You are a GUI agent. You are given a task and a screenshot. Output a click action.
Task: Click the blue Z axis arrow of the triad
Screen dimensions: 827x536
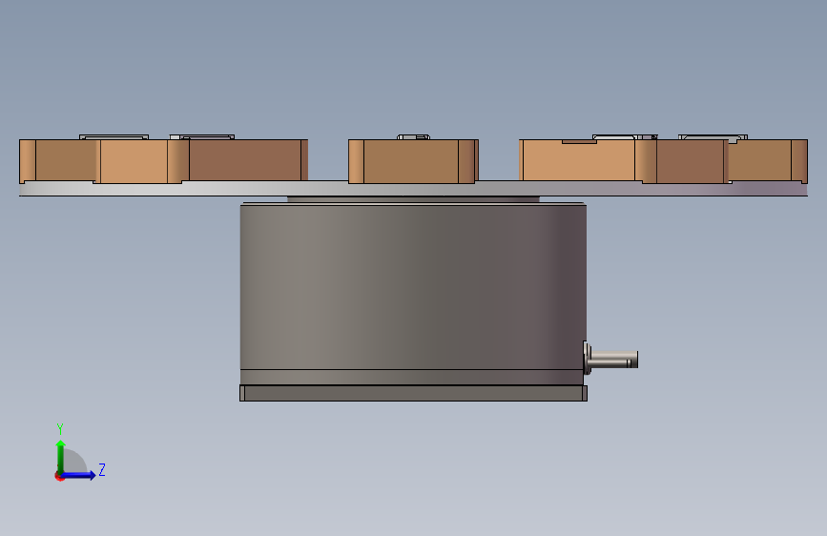[x=79, y=475]
